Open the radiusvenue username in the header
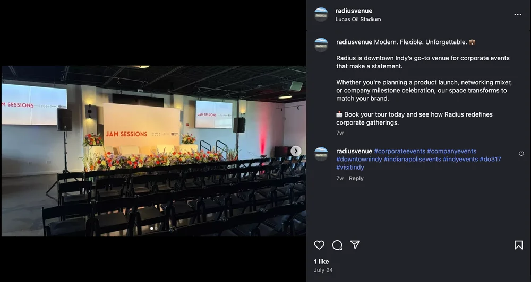This screenshot has width=531, height=282. pos(354,11)
